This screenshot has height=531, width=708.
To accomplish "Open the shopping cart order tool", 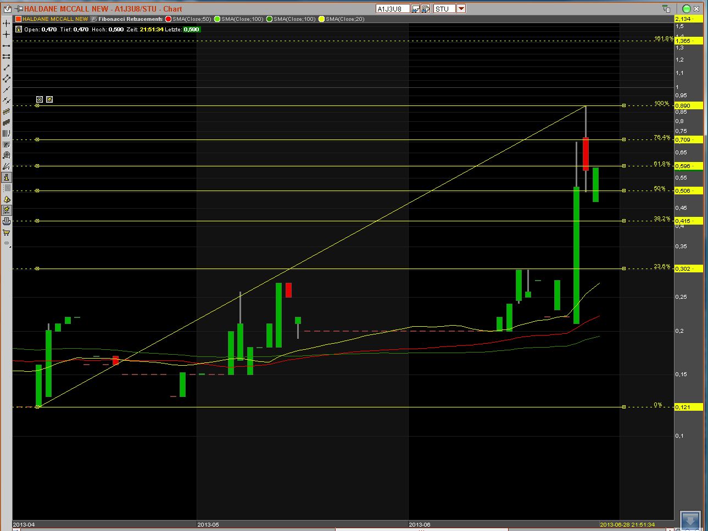I will (x=7, y=233).
